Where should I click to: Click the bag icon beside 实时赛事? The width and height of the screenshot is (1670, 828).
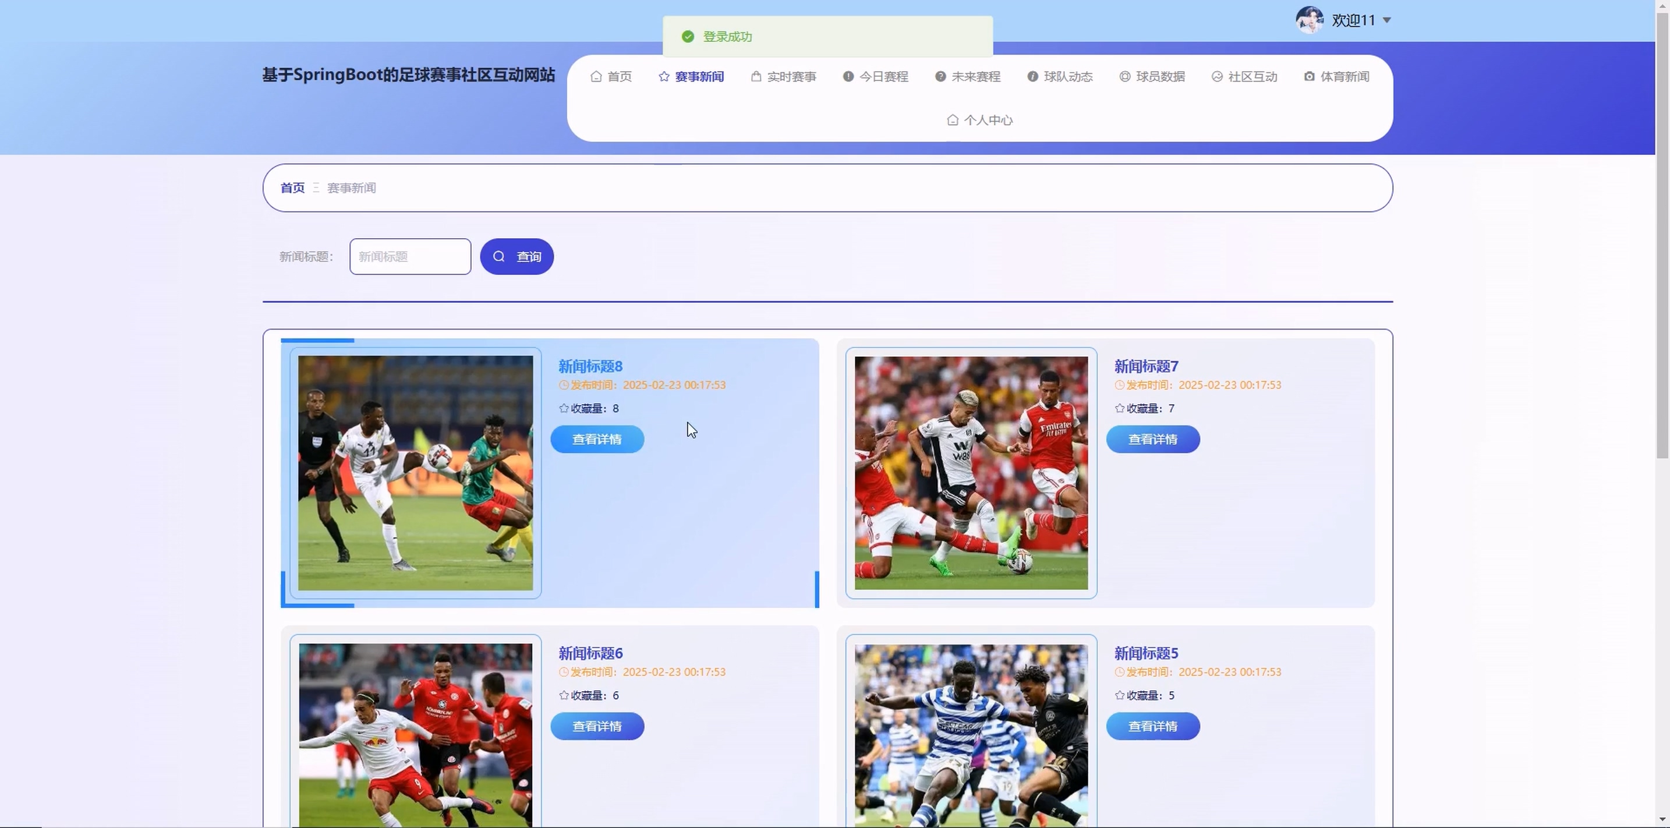point(756,76)
